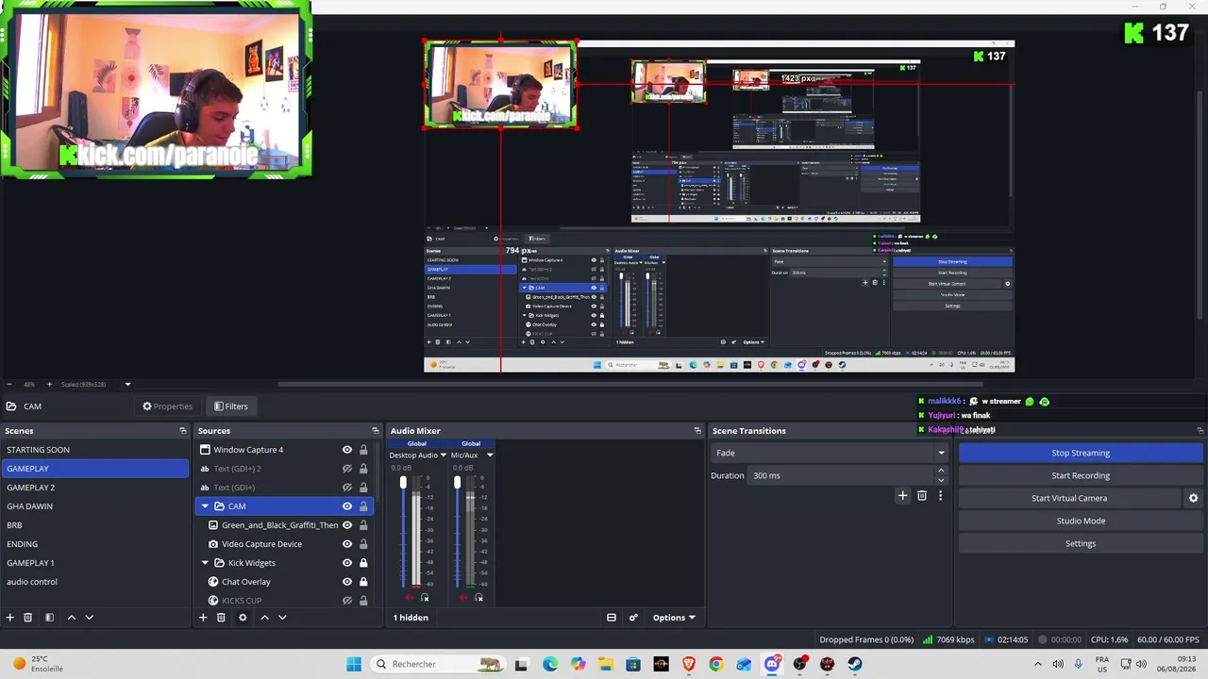Toggle Mic/Aux monitoring headphone icon

pyautogui.click(x=478, y=598)
